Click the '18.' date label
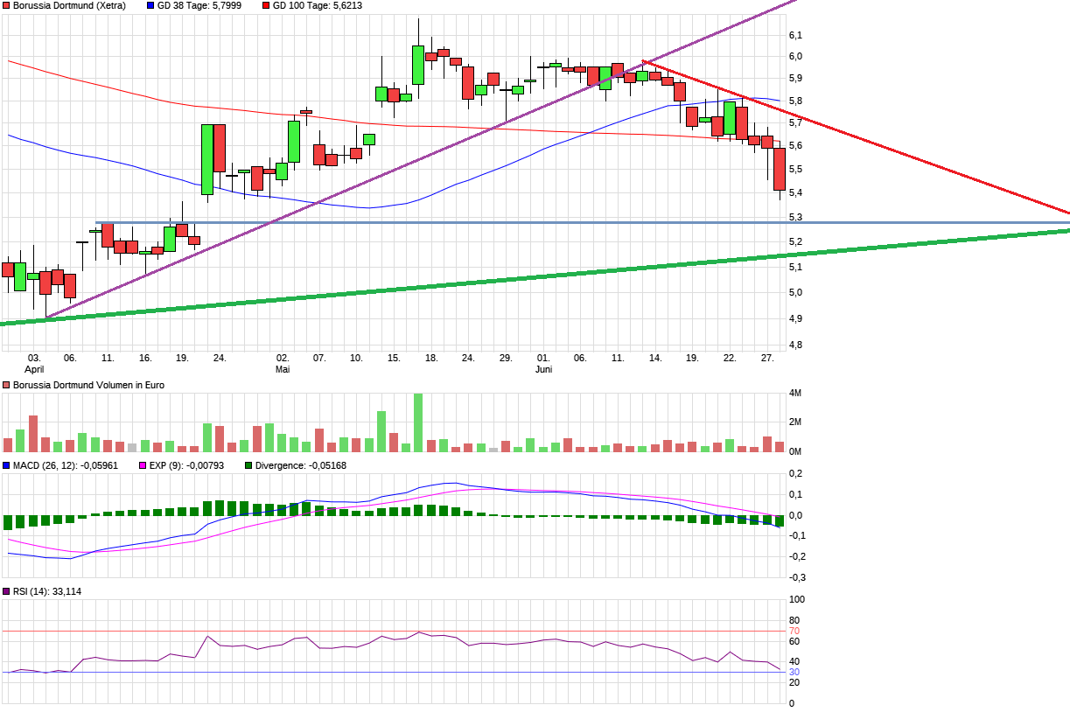Image resolution: width=1070 pixels, height=712 pixels. [431, 358]
